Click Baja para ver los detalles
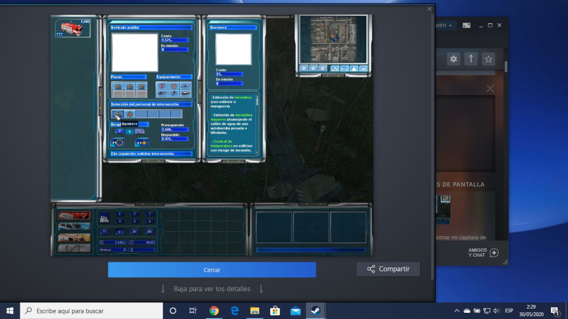This screenshot has height=319, width=568. coord(212,288)
